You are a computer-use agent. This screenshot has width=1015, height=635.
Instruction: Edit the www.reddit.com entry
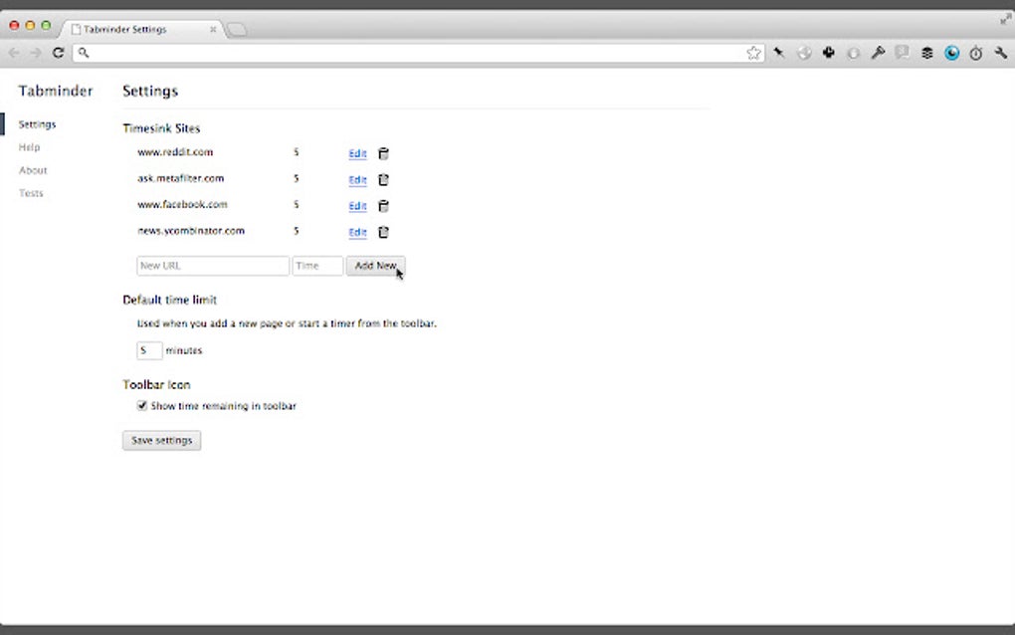(x=357, y=152)
